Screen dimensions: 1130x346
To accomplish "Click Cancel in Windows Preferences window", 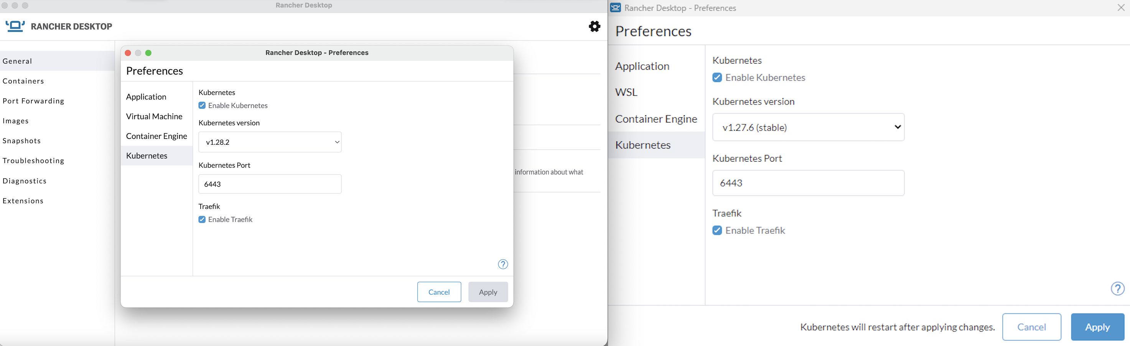I will (1031, 327).
